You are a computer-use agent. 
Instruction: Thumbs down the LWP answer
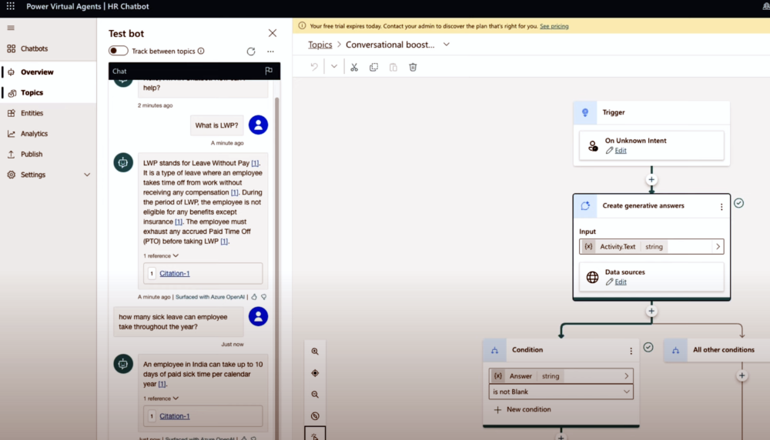click(x=263, y=296)
